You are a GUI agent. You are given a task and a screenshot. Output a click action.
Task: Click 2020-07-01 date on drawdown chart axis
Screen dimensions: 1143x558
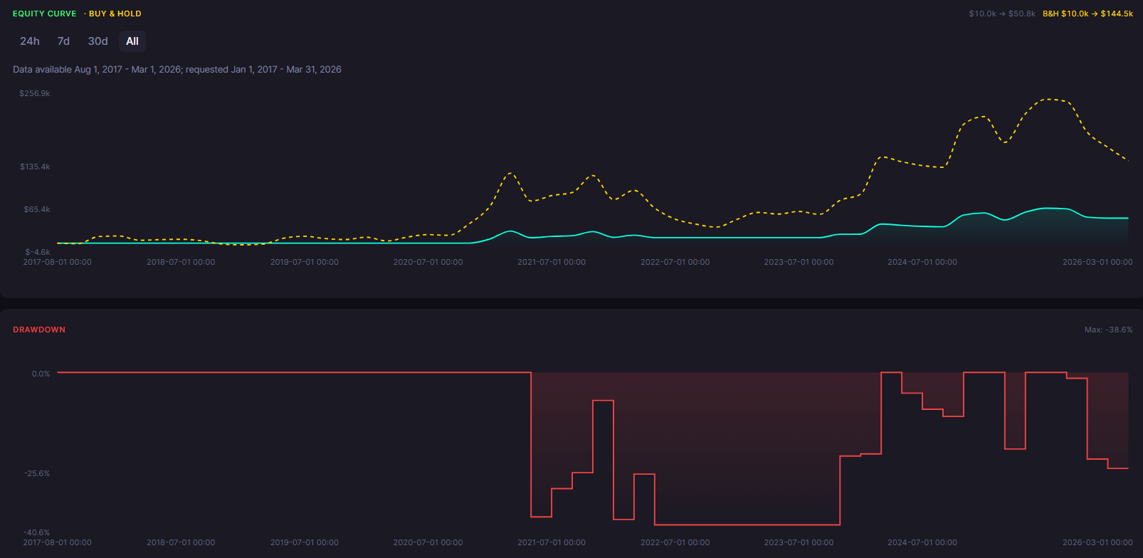[x=428, y=542]
